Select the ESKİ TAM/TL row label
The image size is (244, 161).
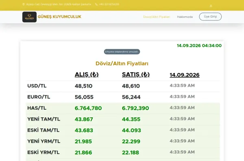(44, 130)
